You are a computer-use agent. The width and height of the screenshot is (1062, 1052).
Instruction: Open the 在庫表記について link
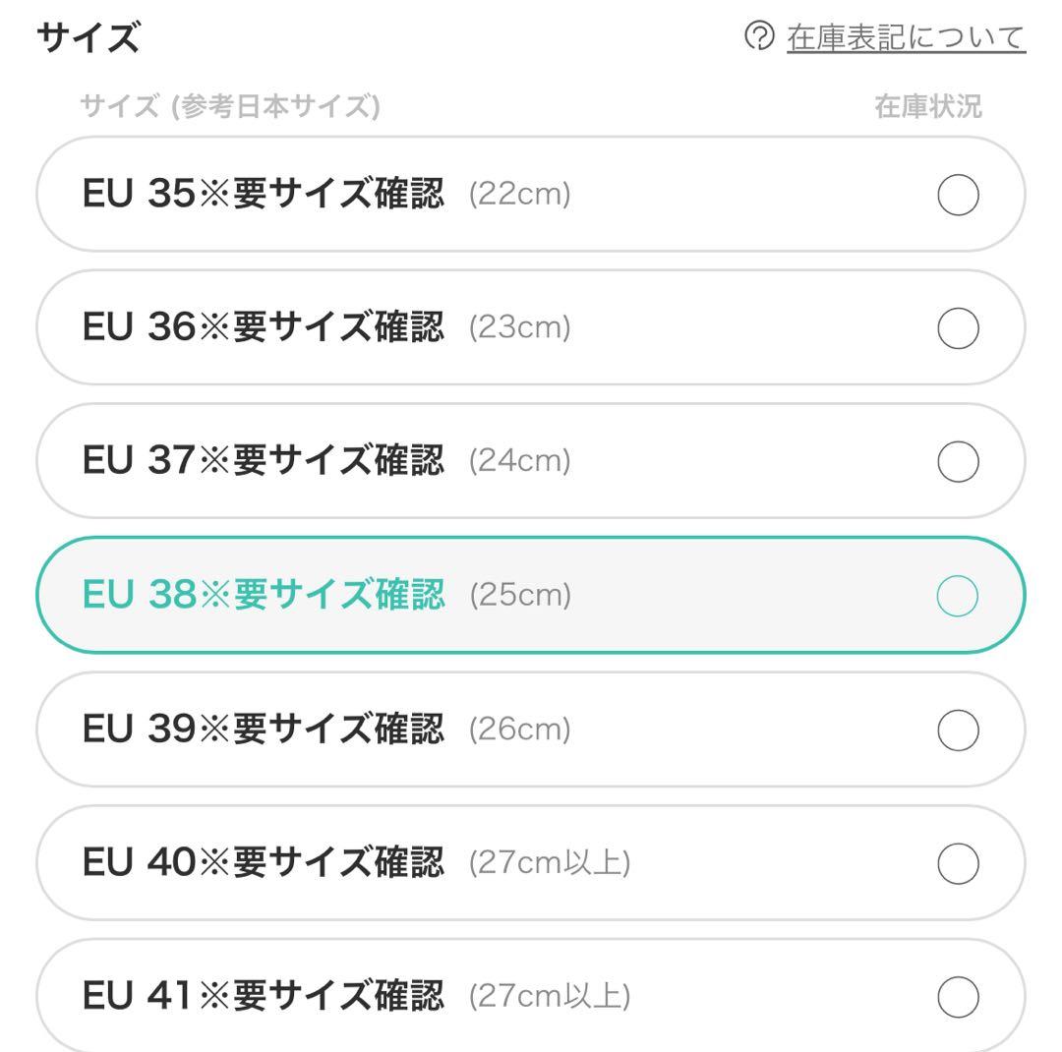(906, 37)
